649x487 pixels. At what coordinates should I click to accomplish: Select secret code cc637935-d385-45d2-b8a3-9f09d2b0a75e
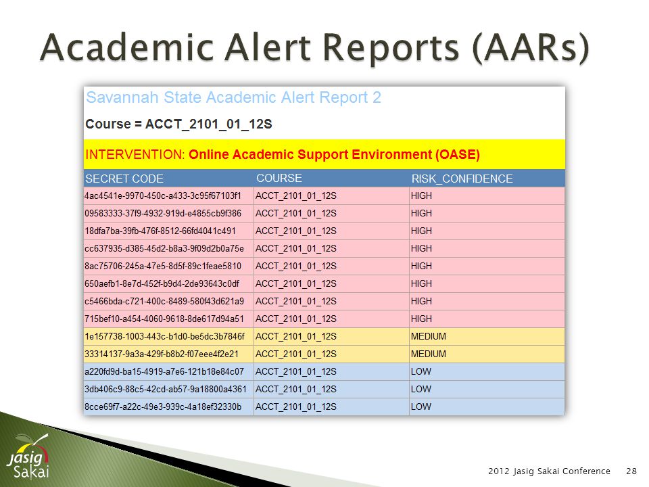pos(164,248)
